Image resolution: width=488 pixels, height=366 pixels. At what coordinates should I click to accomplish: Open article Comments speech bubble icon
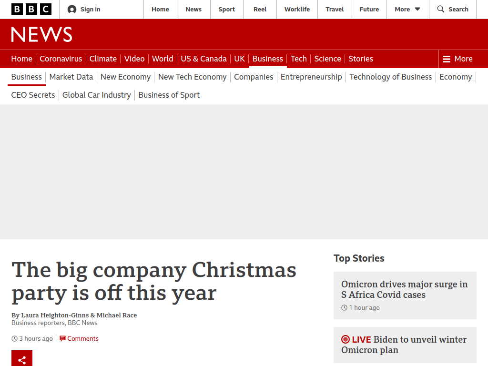tap(62, 338)
